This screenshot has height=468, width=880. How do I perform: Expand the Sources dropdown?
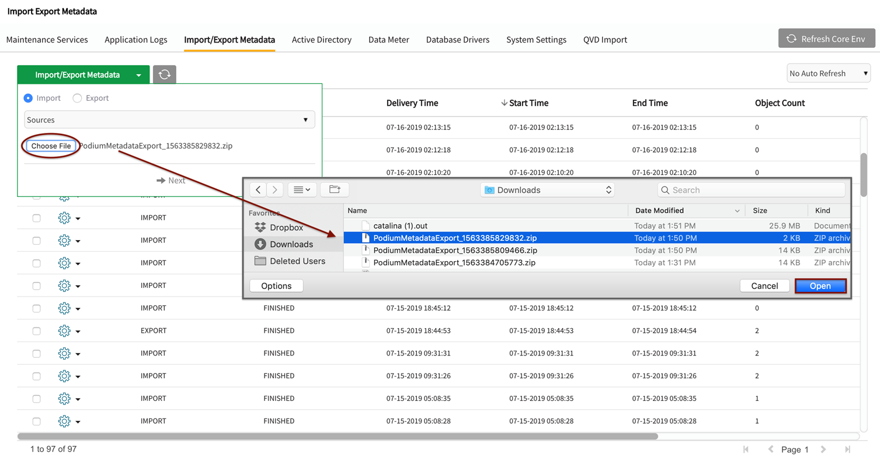169,119
